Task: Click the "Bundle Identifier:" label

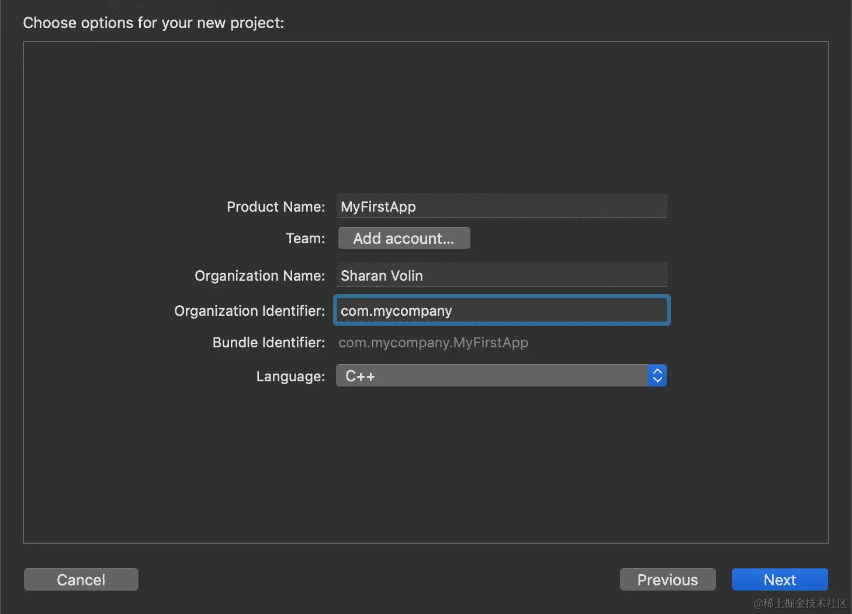Action: [268, 343]
